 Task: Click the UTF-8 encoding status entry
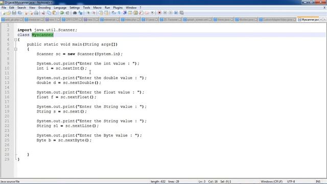[x=291, y=181]
